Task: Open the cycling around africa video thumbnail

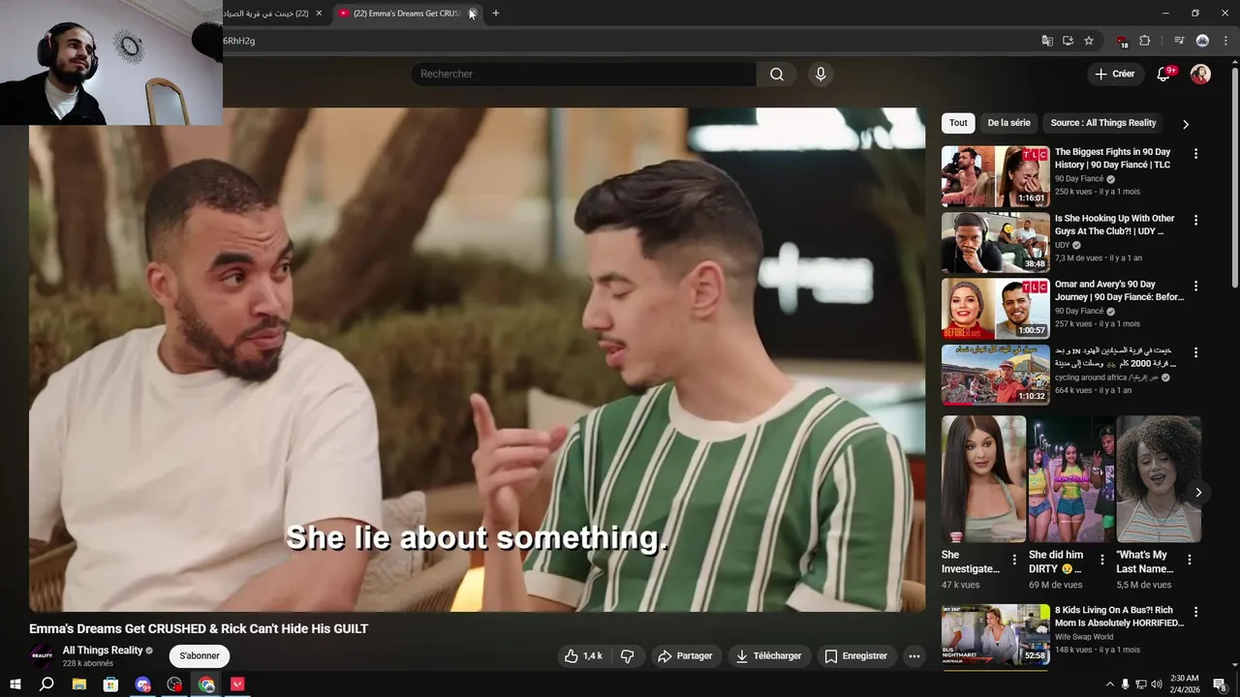Action: (x=995, y=375)
